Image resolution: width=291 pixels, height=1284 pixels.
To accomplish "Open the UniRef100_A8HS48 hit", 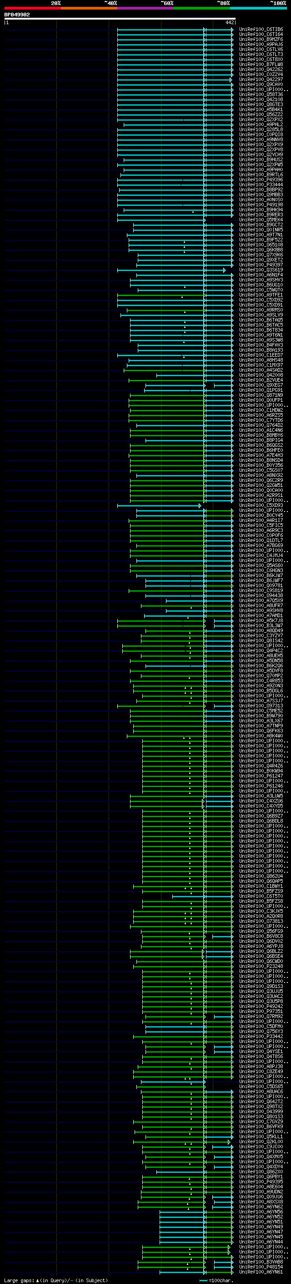I will pyautogui.click(x=261, y=360).
